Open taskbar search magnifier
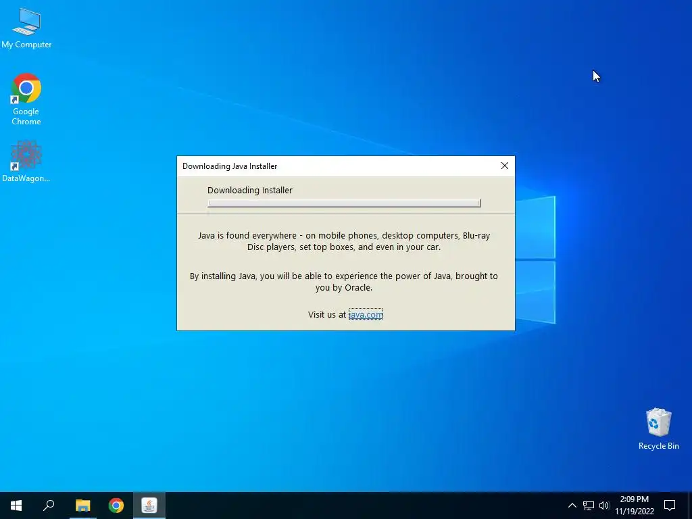Image resolution: width=692 pixels, height=519 pixels. point(49,505)
